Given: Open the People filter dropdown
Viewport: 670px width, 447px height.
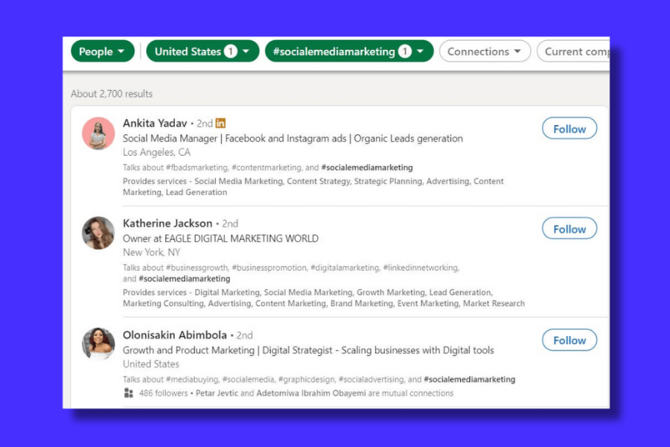Looking at the screenshot, I should pos(102,51).
